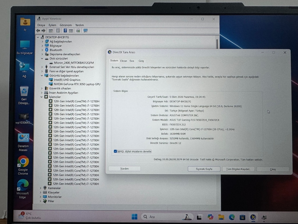
Task: Click the DirectX Tanı Aracı taskbar icon
Action: click(x=253, y=217)
